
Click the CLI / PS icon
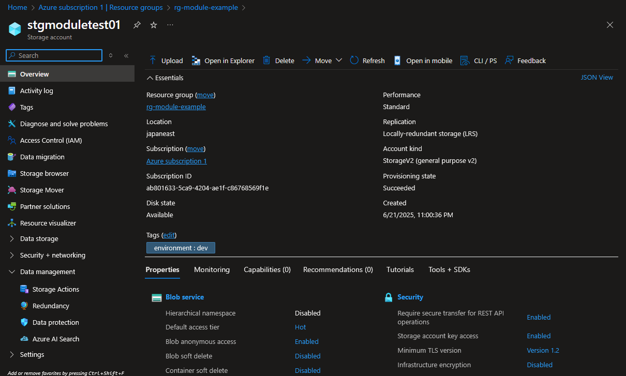[x=465, y=61]
